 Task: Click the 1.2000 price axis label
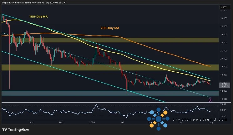(224, 91)
